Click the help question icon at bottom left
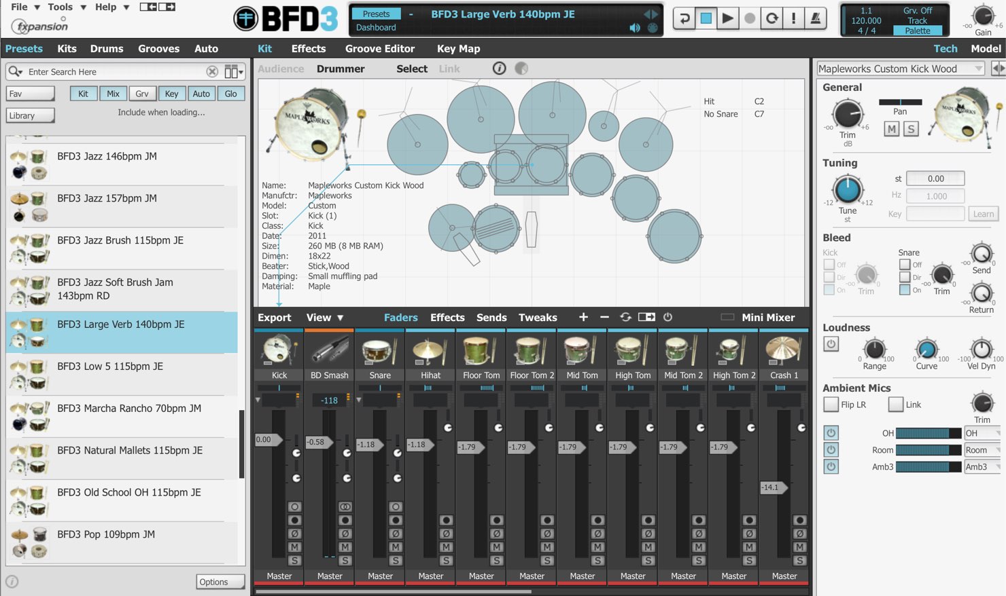 coord(12,582)
